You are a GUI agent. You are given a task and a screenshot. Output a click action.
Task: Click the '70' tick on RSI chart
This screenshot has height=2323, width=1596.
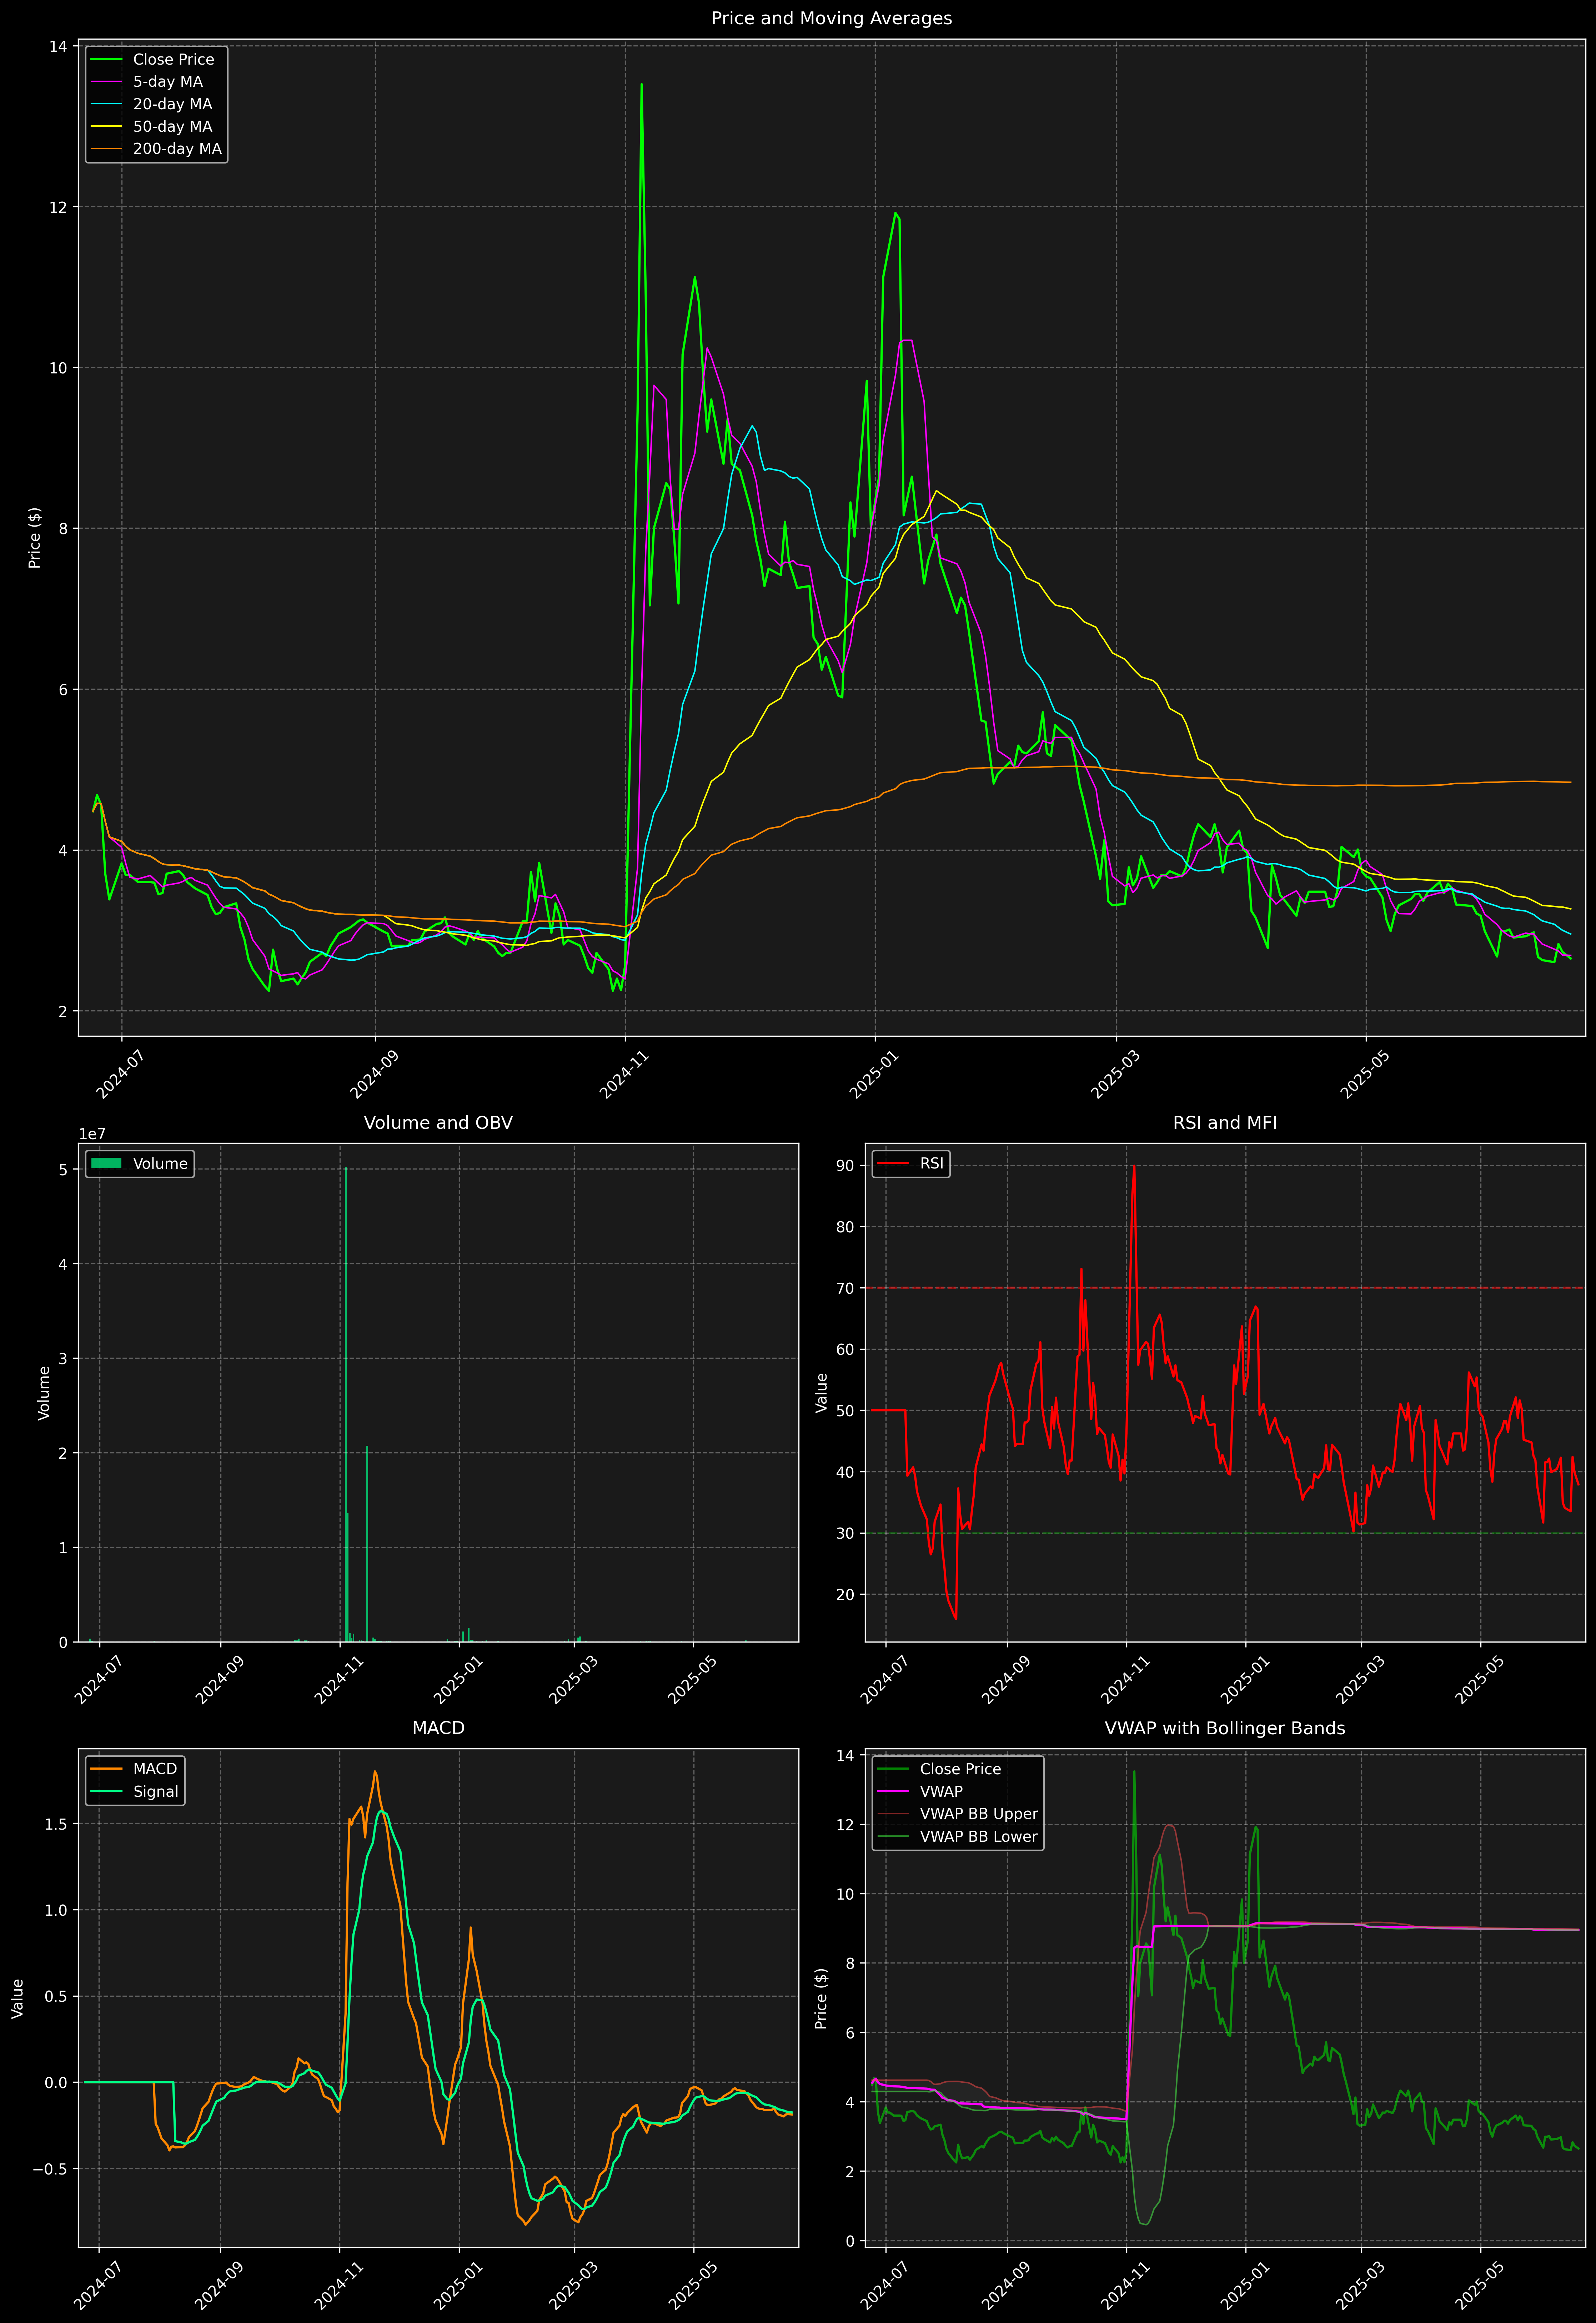(x=845, y=1288)
